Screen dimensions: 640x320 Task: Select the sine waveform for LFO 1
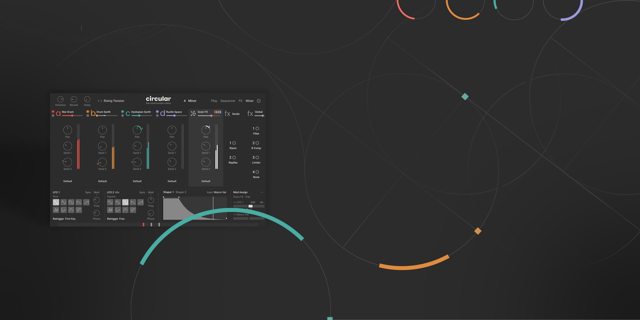pyautogui.click(x=56, y=202)
